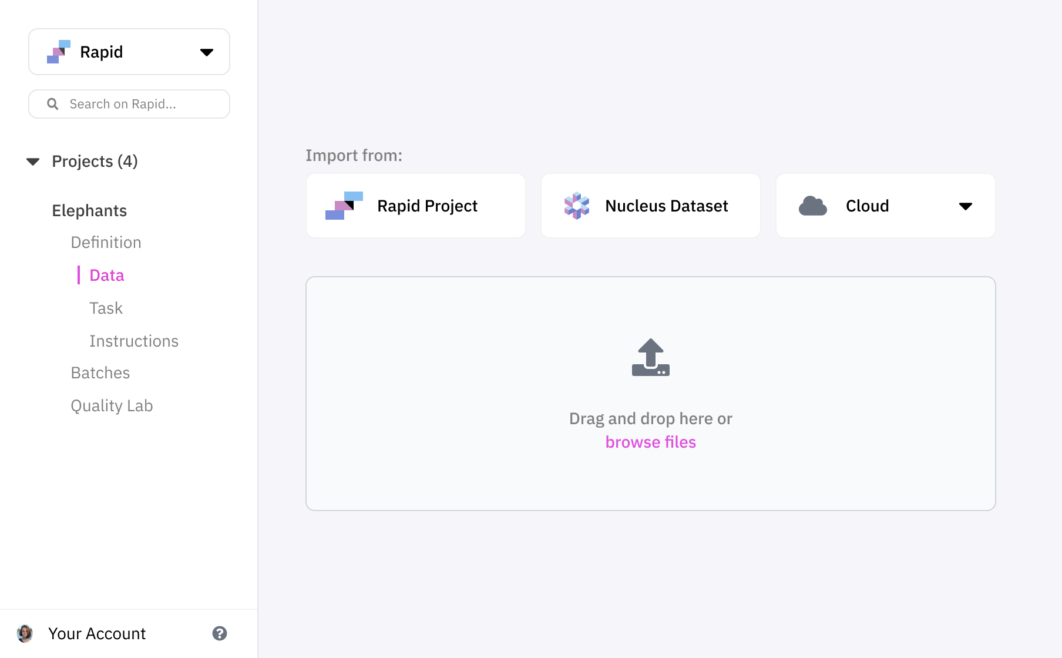The height and width of the screenshot is (658, 1062).
Task: Open the help question mark icon
Action: (x=220, y=633)
